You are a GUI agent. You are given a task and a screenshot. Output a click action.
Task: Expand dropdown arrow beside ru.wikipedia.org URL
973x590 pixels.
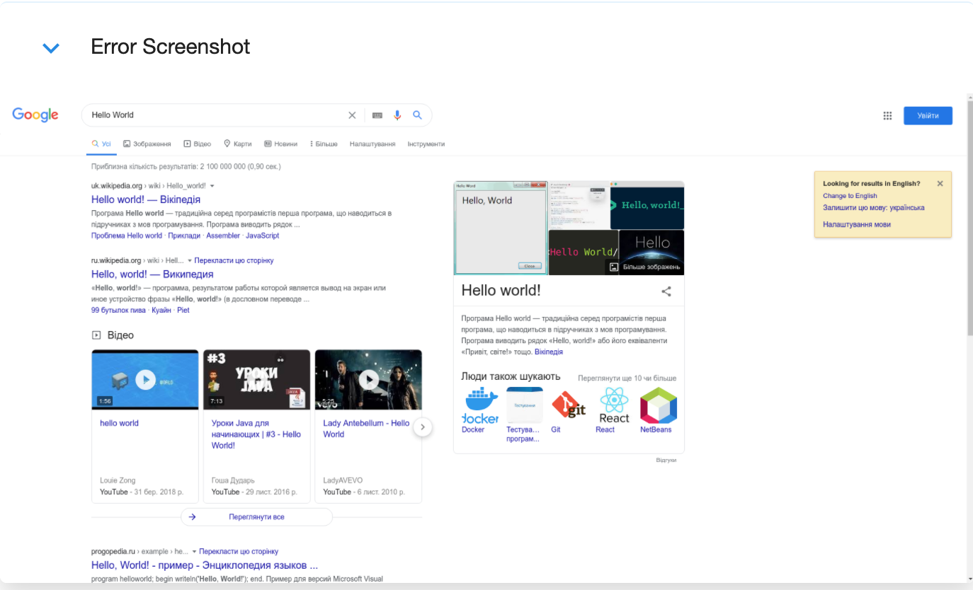[190, 261]
